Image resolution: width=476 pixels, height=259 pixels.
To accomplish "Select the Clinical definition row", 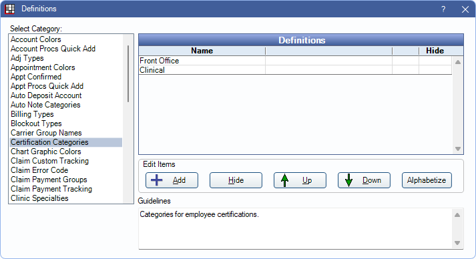I will point(295,70).
